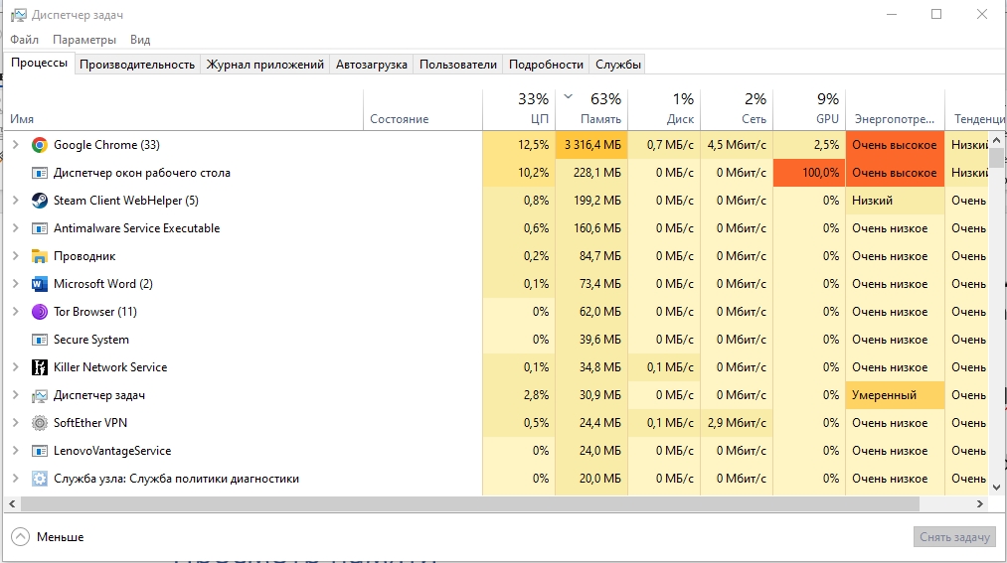Switch to the Автозагрузка tab

371,65
